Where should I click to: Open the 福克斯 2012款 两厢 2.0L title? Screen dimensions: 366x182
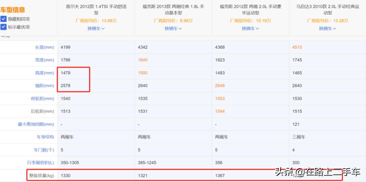tap(250, 10)
